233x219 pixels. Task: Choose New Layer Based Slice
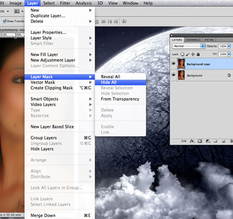(x=60, y=127)
